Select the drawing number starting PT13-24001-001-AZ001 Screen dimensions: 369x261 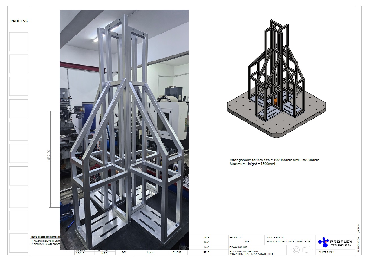pos(251,253)
